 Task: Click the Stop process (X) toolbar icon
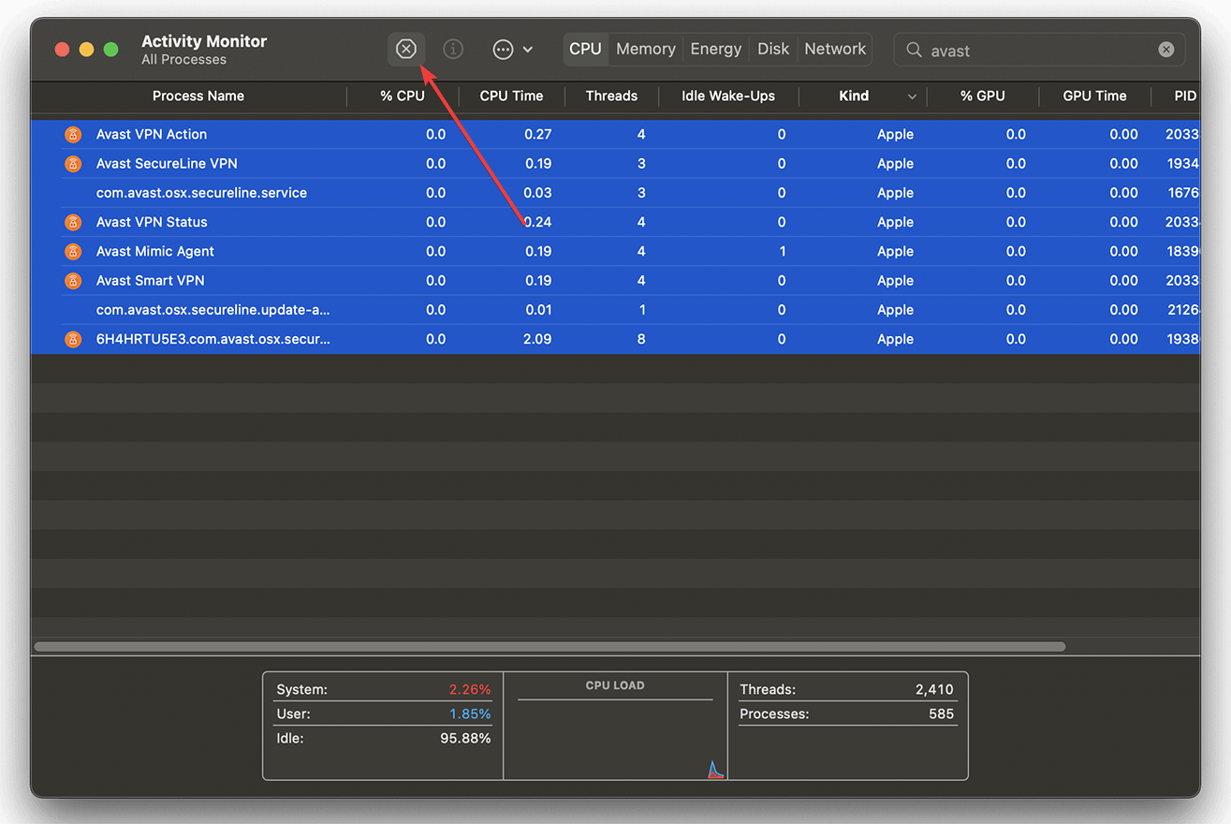click(x=405, y=50)
